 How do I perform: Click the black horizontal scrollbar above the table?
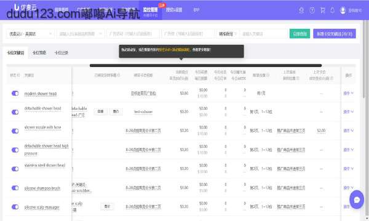tap(205, 66)
